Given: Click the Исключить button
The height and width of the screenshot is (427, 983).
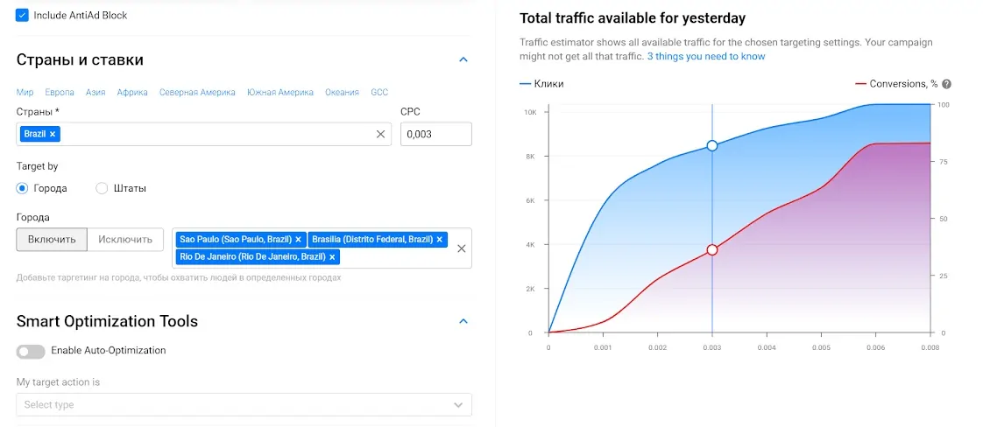Looking at the screenshot, I should (125, 239).
